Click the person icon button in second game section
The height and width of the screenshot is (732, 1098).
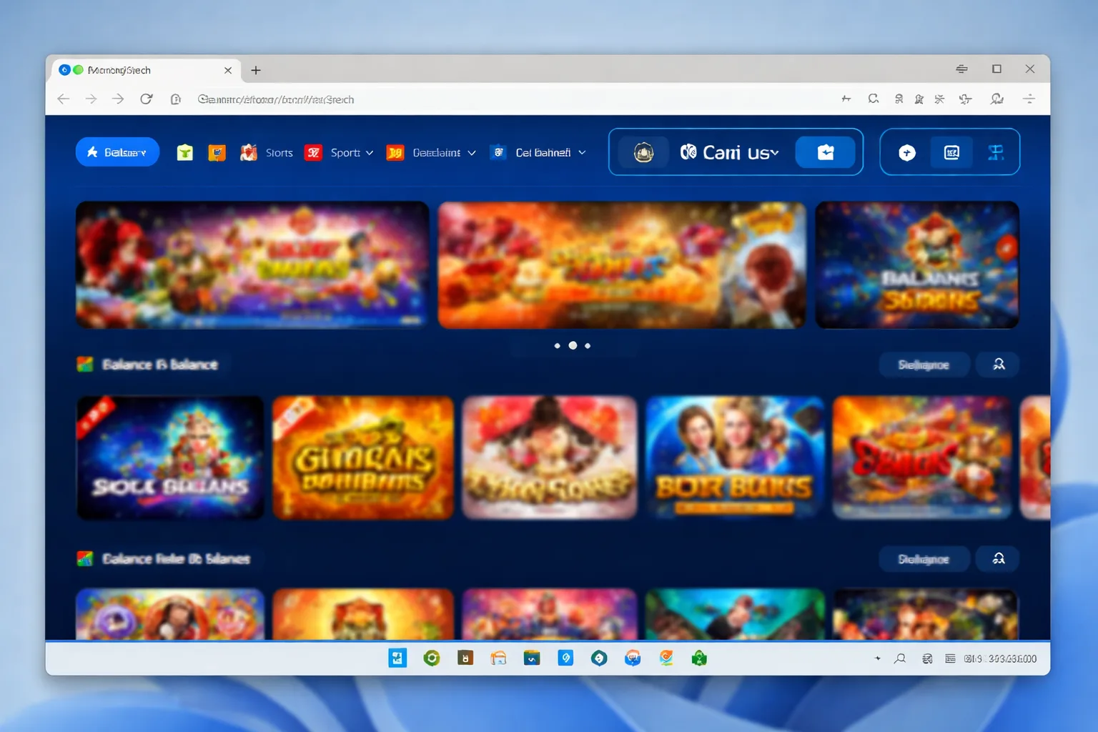(999, 559)
